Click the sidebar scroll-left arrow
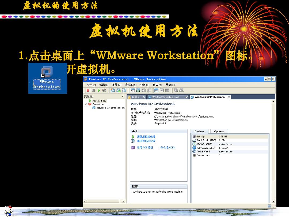The width and height of the screenshot is (289, 217). tap(85, 201)
